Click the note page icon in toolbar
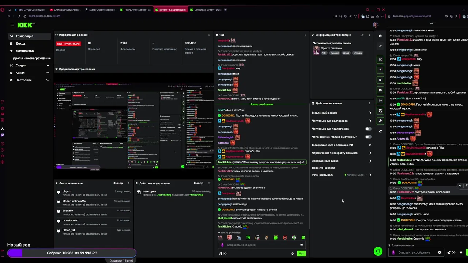Screen dimensions: 468x263 380,80
